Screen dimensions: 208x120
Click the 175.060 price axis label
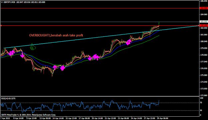[x=204, y=75]
